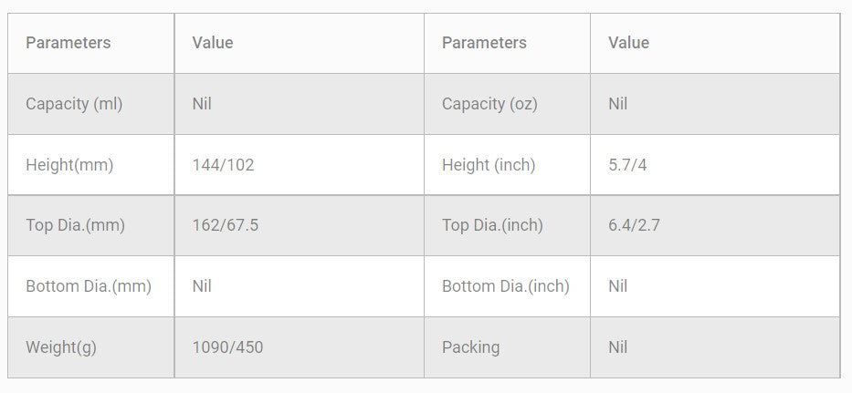Select the 144/102 height value
The image size is (852, 393).
223,165
